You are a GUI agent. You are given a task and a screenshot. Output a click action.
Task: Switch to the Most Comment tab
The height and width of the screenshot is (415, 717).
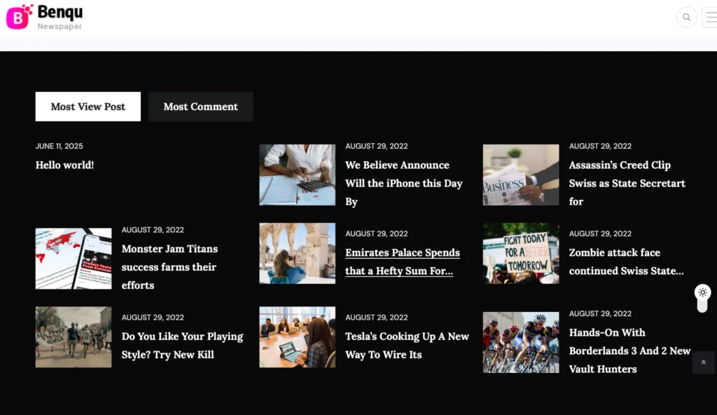tap(200, 107)
